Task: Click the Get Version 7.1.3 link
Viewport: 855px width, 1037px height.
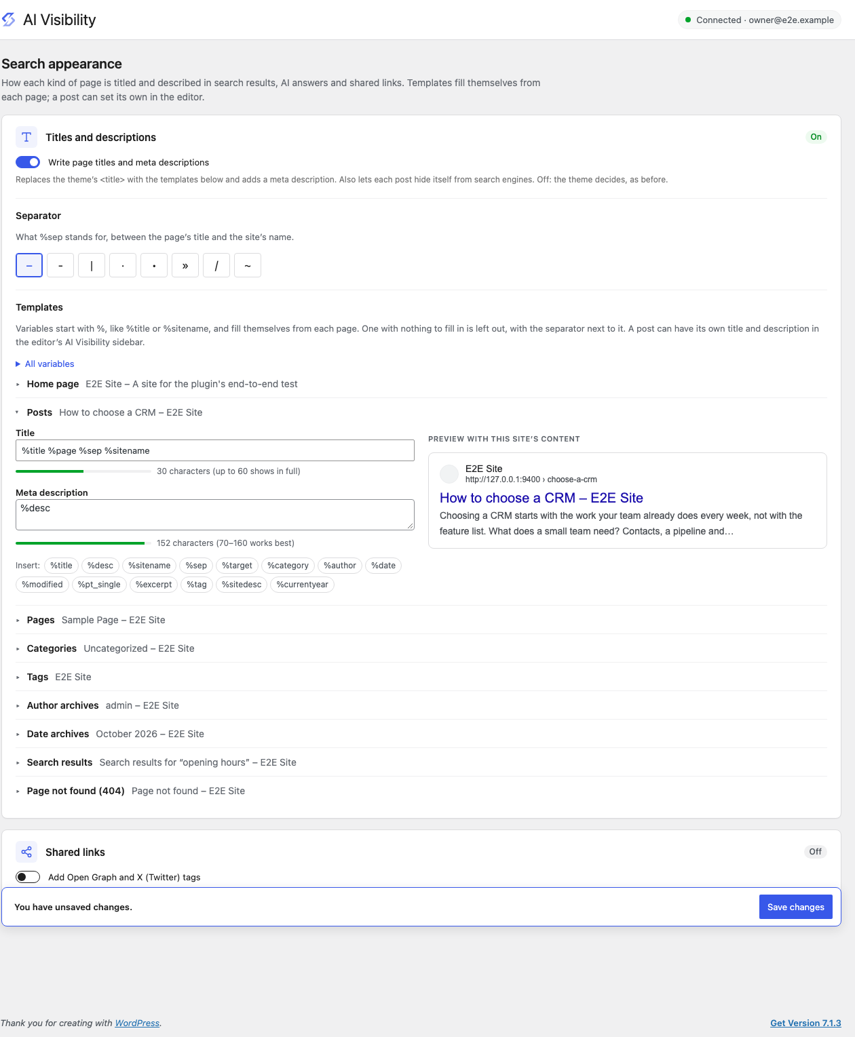Action: (805, 1023)
